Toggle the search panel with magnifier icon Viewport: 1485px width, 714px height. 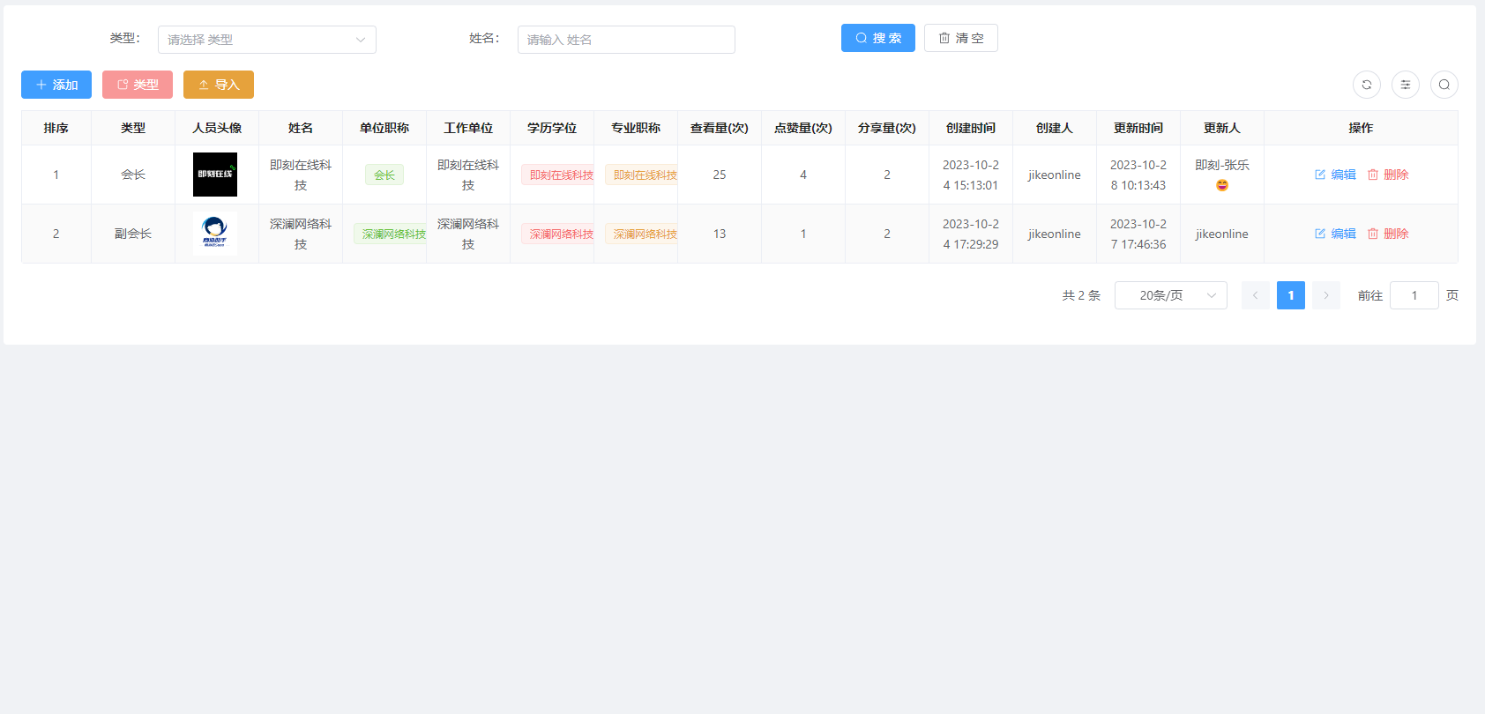coord(1444,85)
